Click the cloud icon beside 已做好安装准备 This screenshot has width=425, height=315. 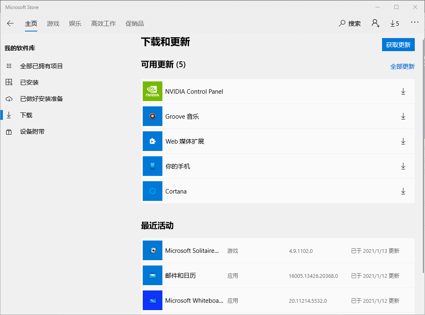point(9,99)
